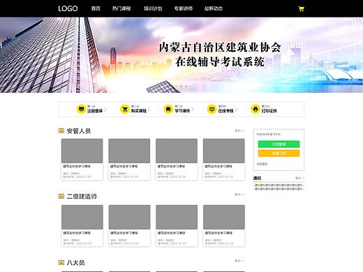Click the 注册登录 step icon
Image resolution: width=363 pixels, height=272 pixels.
pyautogui.click(x=81, y=109)
